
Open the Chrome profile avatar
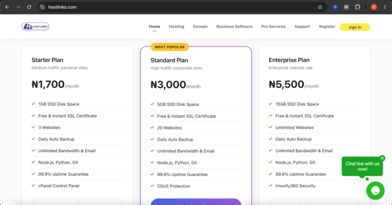[x=374, y=7]
